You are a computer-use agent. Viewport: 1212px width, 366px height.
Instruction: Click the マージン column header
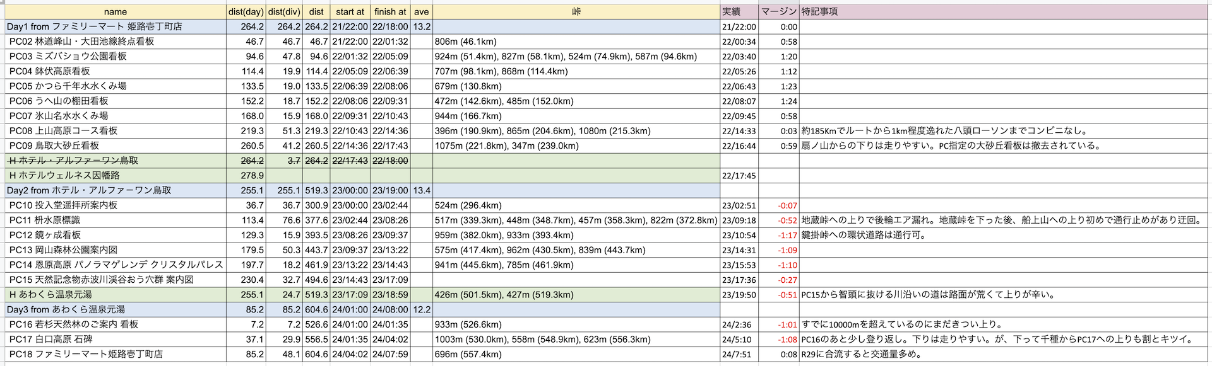pos(779,12)
